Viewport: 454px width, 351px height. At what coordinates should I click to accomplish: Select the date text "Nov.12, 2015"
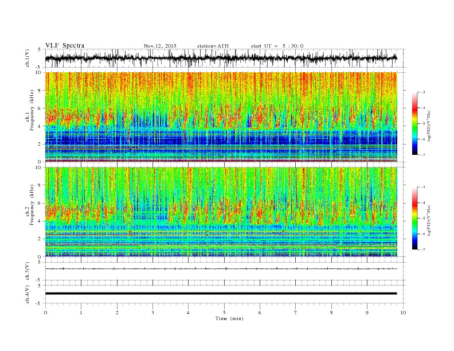[x=160, y=46]
